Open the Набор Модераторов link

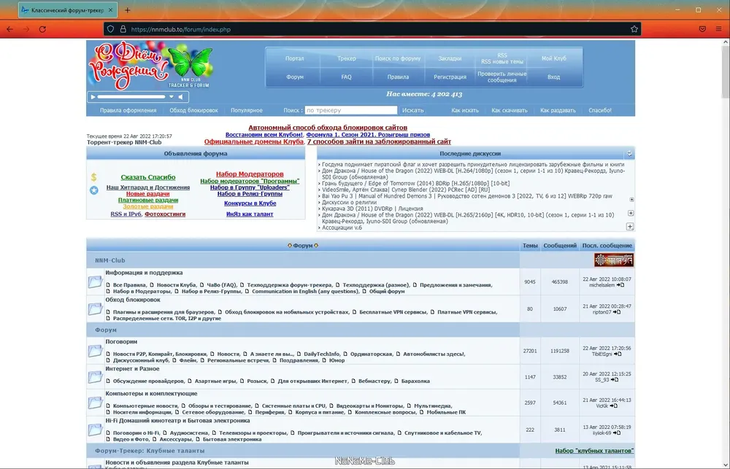(x=250, y=174)
